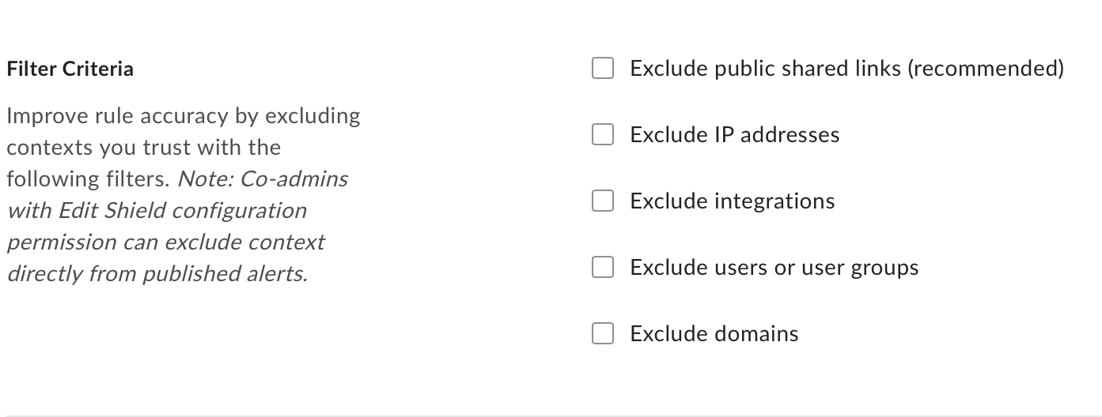Click the 'with Edit Shield configuration' italic line
This screenshot has height=417, width=1102.
coord(156,211)
